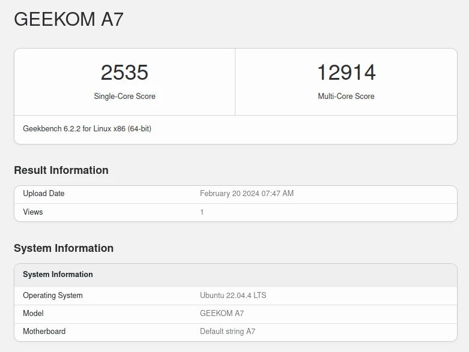Select the single-core score 2535

pos(124,73)
